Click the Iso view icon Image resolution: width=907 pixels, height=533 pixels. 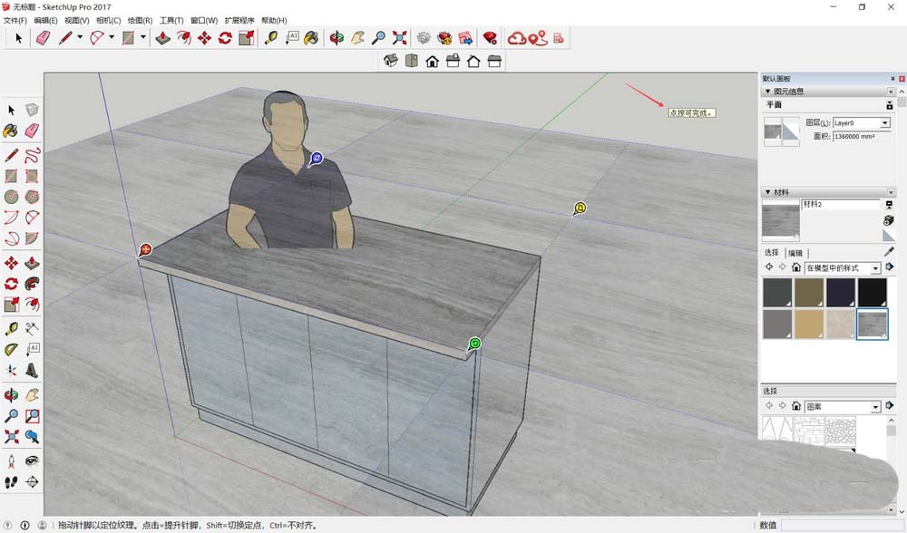[391, 61]
